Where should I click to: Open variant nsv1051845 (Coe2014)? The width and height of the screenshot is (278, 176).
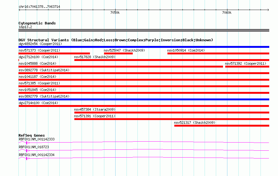(x=37, y=90)
